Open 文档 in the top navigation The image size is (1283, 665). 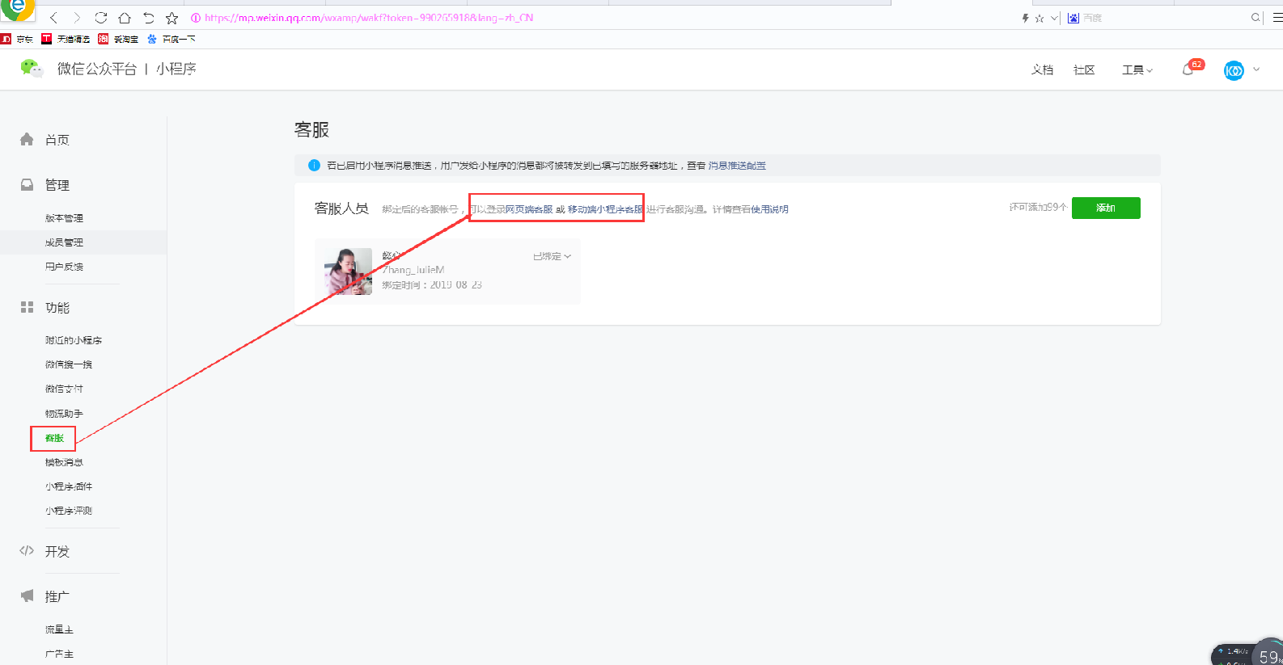(x=1042, y=70)
